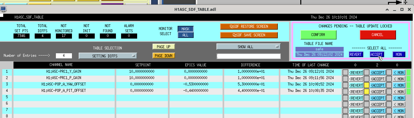
Task: Open the window menu icon in title bar
Action: click(x=4, y=9)
